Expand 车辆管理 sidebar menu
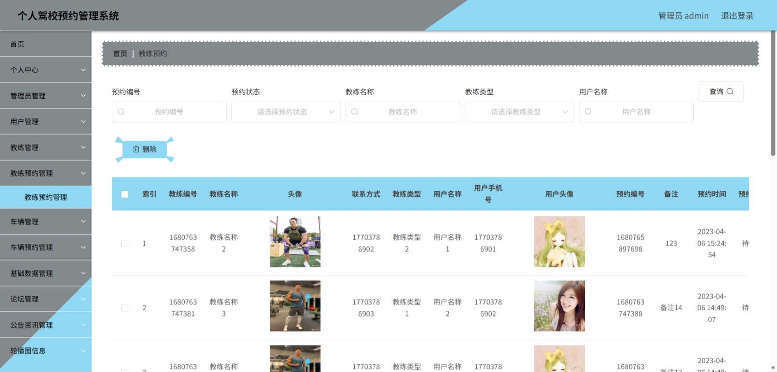777x372 pixels. tap(46, 222)
